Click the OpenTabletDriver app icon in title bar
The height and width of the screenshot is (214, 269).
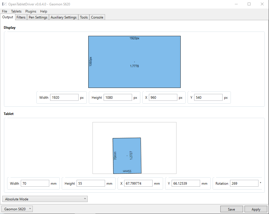coord(5,4)
